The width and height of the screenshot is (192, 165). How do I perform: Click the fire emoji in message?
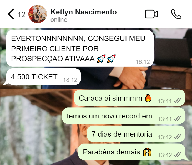(148, 98)
